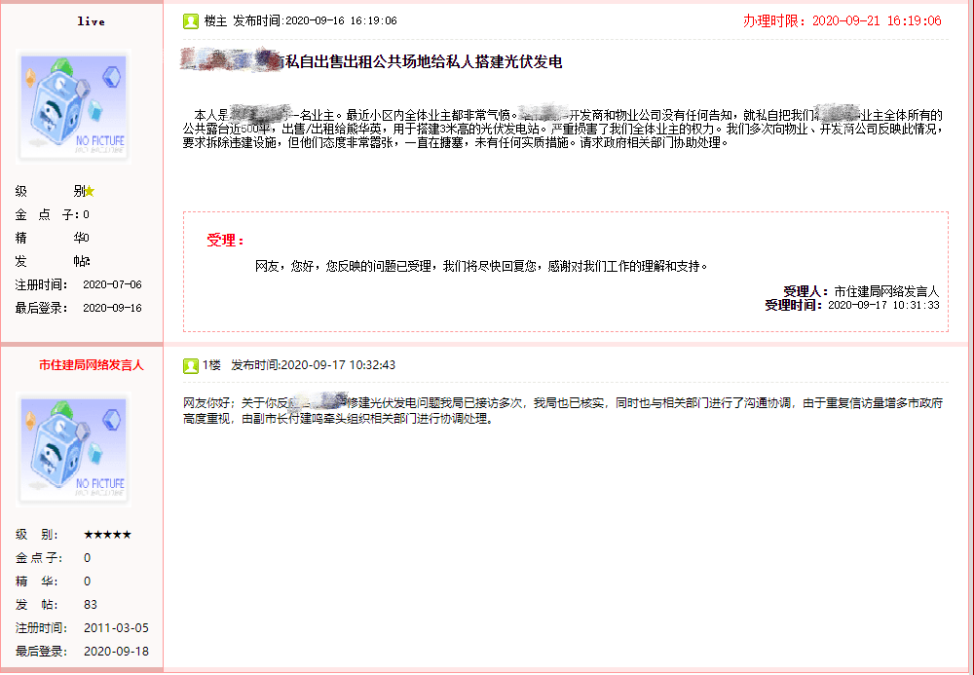Click the green member icon beside 楼主

pos(191,19)
